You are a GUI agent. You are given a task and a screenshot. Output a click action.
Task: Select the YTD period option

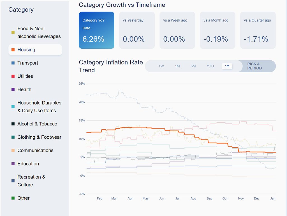coord(210,66)
